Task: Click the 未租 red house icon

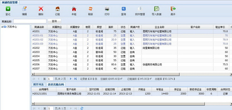Action: pyautogui.click(x=74, y=9)
